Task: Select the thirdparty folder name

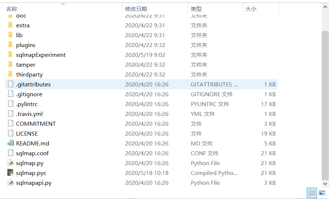Action: (x=30, y=75)
